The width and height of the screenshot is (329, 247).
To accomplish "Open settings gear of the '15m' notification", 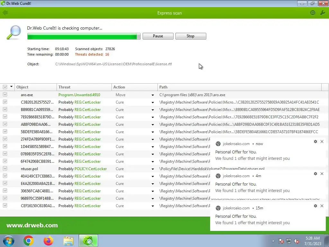I will coord(316,206).
